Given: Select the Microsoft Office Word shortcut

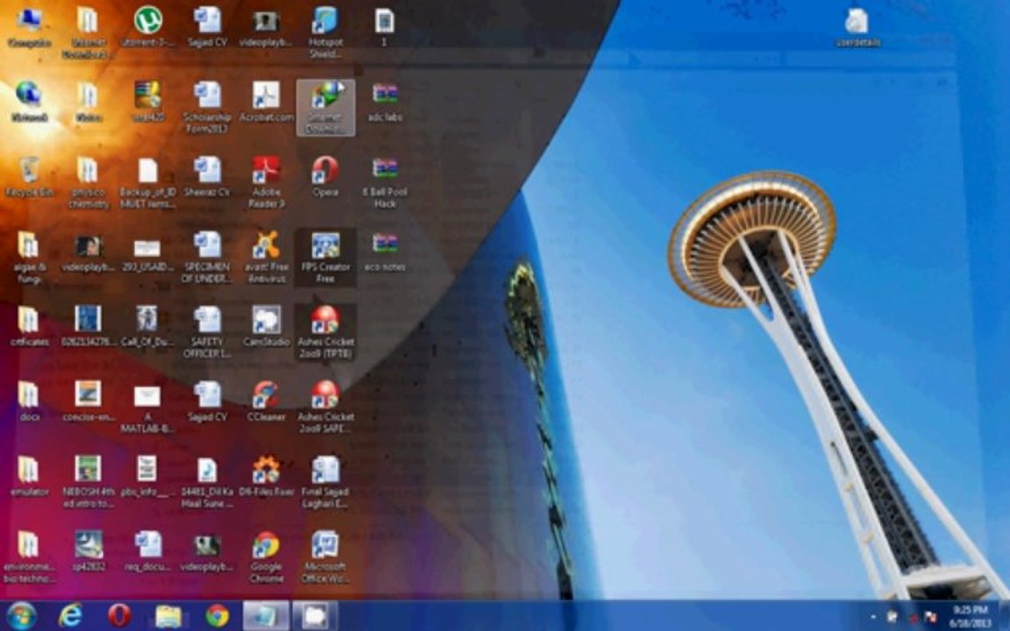Looking at the screenshot, I should pyautogui.click(x=325, y=556).
